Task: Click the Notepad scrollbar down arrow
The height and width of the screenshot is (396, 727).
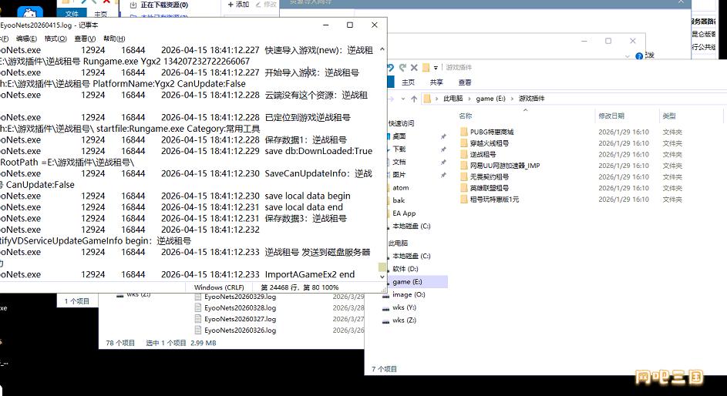Action: pyautogui.click(x=382, y=277)
